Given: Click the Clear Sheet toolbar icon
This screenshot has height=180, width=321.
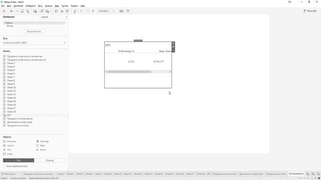Looking at the screenshot, I should [x=47, y=11].
